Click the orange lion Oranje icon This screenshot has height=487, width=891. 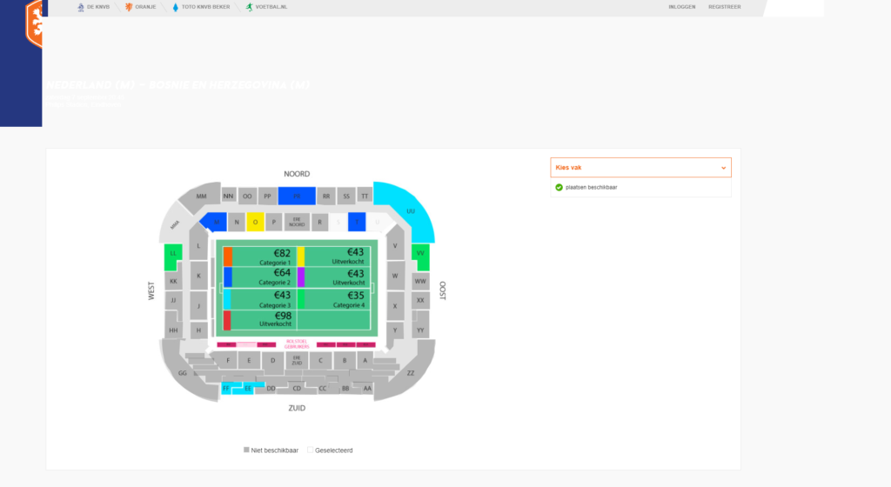(130, 7)
